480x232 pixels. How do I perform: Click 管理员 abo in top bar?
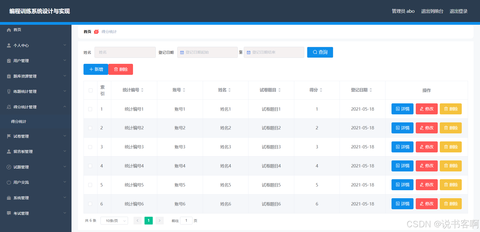403,11
